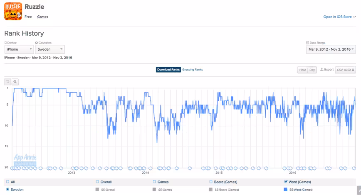Click the magnifier zoom icon
This screenshot has width=361, height=195.
point(15,82)
